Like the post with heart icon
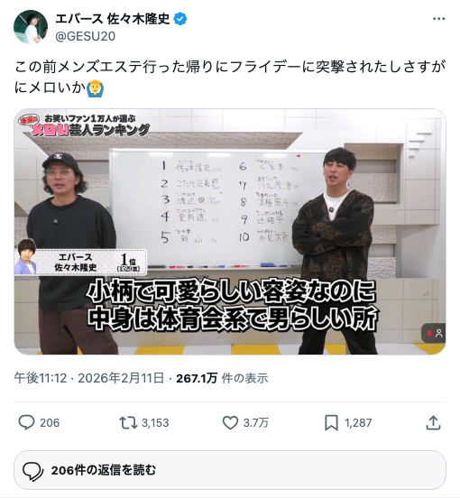This screenshot has width=460, height=498. [x=230, y=423]
